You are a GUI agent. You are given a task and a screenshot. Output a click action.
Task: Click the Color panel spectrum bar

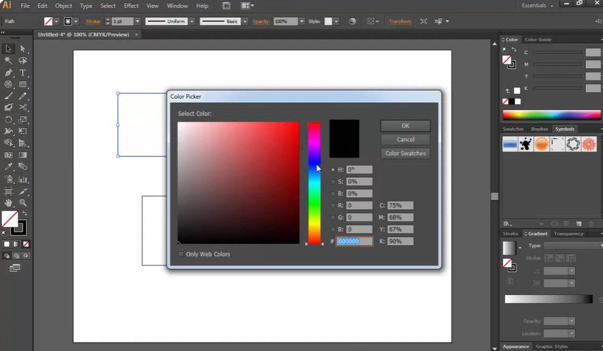(551, 115)
